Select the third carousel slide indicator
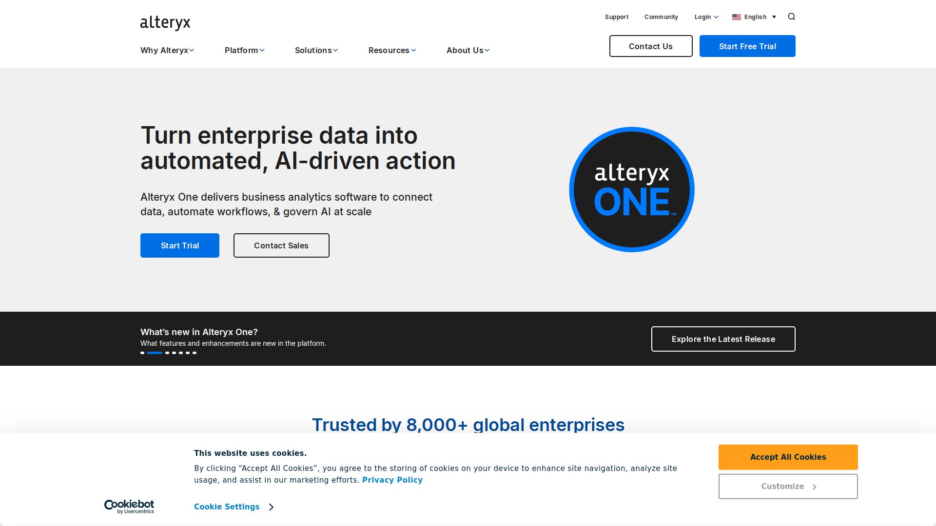Screen dimensions: 936x526 (167, 353)
